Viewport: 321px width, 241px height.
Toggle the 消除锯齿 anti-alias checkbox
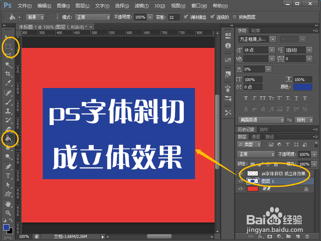pyautogui.click(x=186, y=16)
